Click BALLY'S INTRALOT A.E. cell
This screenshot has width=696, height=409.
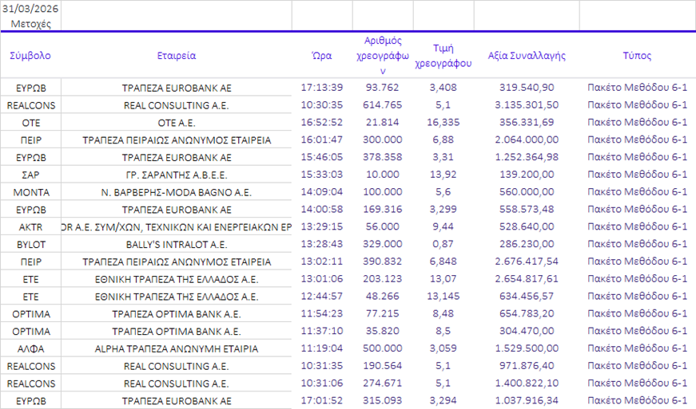point(177,244)
